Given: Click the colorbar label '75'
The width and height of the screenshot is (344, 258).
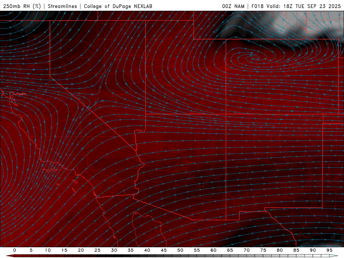Looking at the screenshot, I should 263,250.
